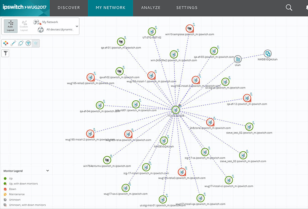Screen dimensions: 308x209
Task: Select the win764entvmx device node
Action: pyautogui.click(x=107, y=160)
